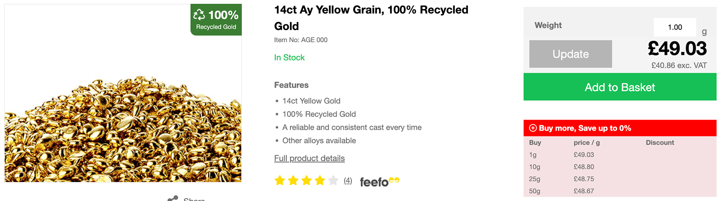Click the feefo logo
The image size is (721, 201).
(x=380, y=182)
